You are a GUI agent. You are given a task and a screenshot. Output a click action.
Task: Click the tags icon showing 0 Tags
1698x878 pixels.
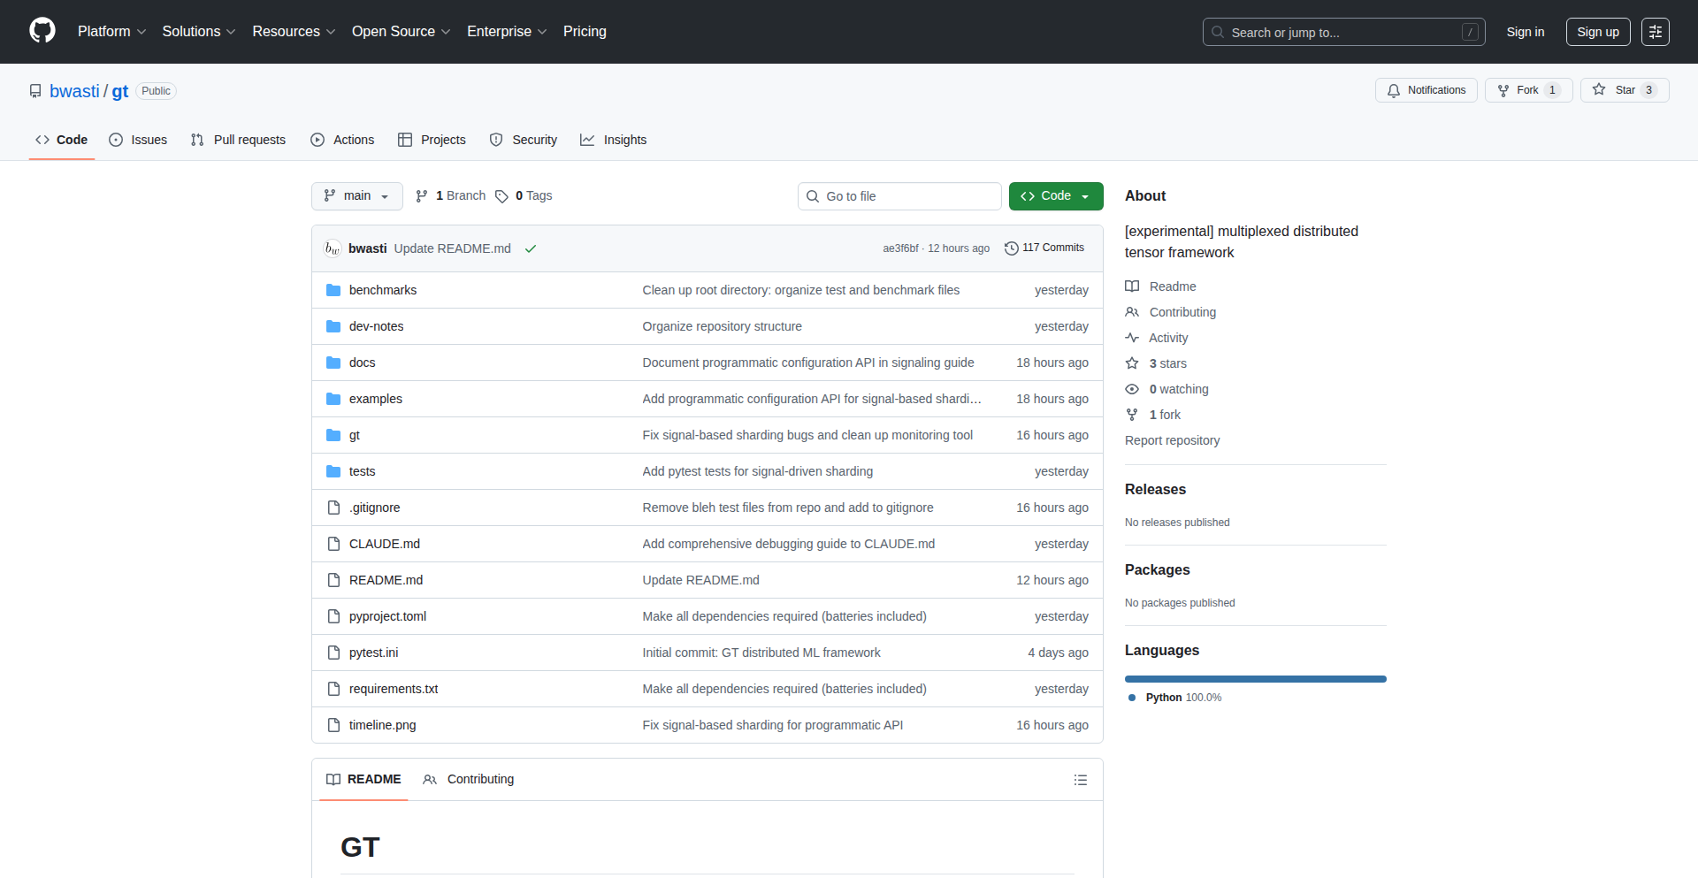[501, 196]
